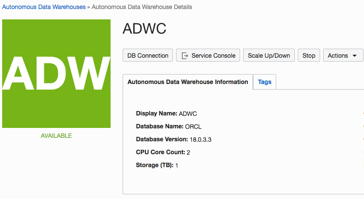364x199 pixels.
Task: Stop the ADWC database
Action: (x=309, y=55)
